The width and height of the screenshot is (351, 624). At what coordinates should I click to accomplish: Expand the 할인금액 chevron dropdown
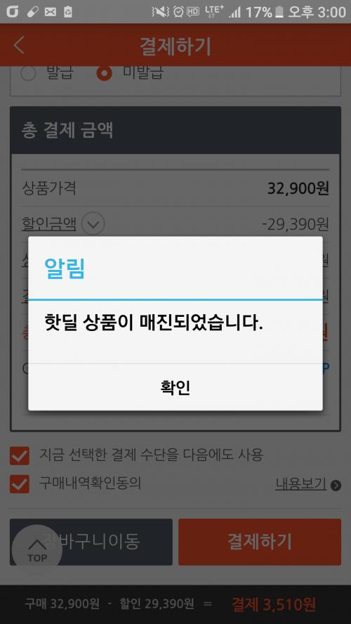93,224
